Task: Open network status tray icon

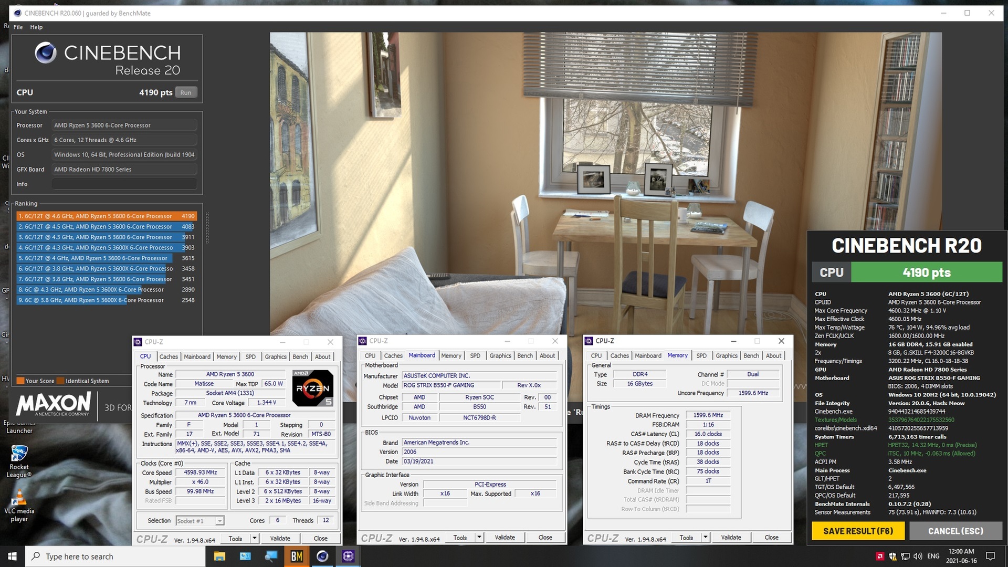Action: [905, 556]
